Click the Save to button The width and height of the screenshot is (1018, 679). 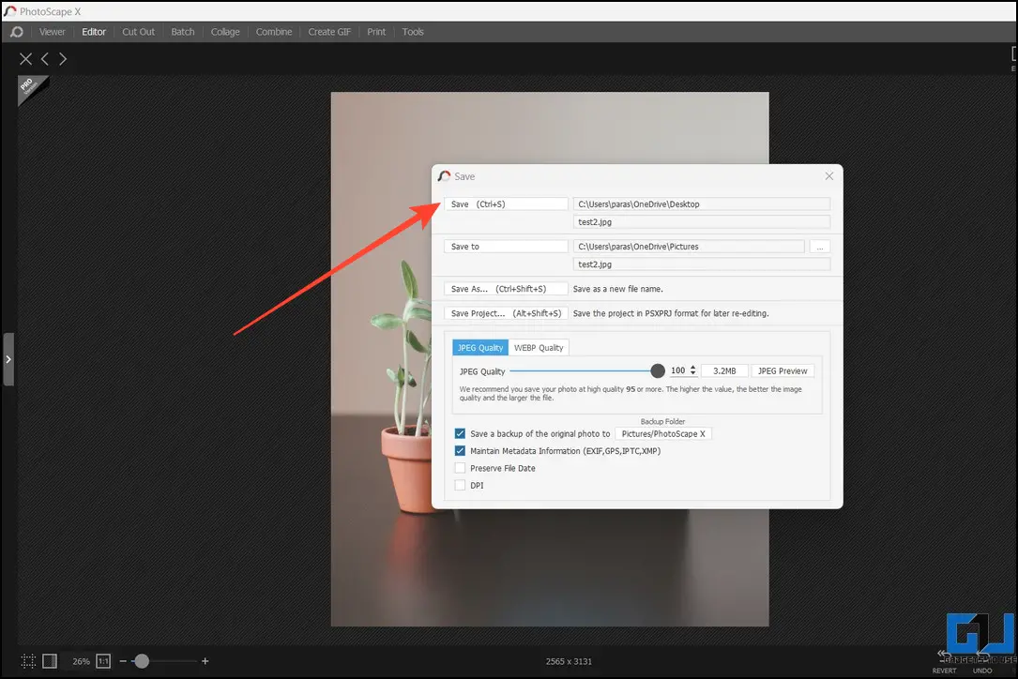(507, 247)
